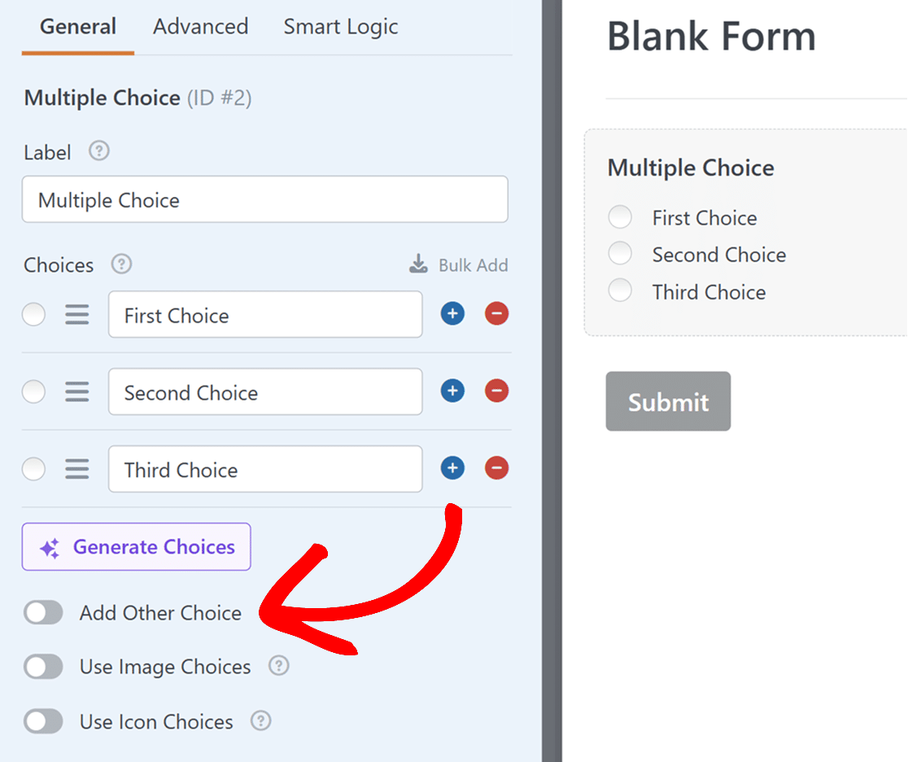Click inside the Multiple Choice label field
908x762 pixels.
tap(265, 199)
